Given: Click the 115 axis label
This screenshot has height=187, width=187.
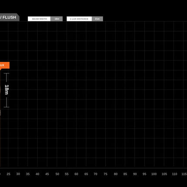Looking at the screenshot, I should click(x=184, y=174).
